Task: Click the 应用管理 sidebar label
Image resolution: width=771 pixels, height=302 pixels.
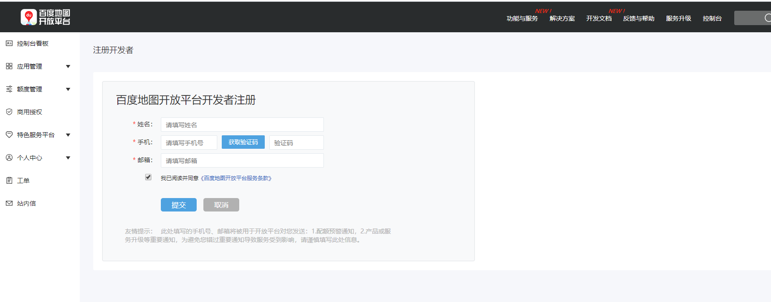Action: click(x=30, y=66)
